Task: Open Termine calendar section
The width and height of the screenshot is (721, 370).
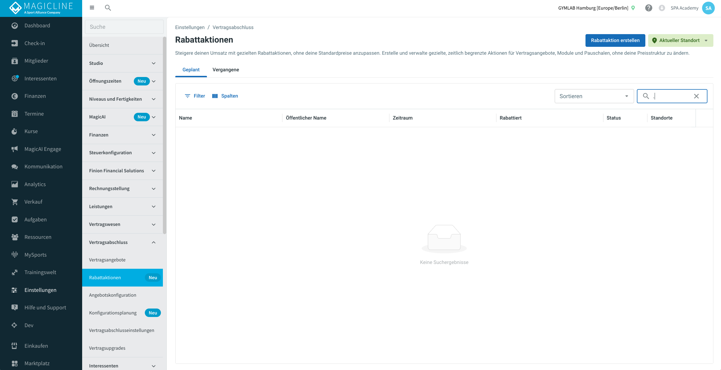Action: 41,114
